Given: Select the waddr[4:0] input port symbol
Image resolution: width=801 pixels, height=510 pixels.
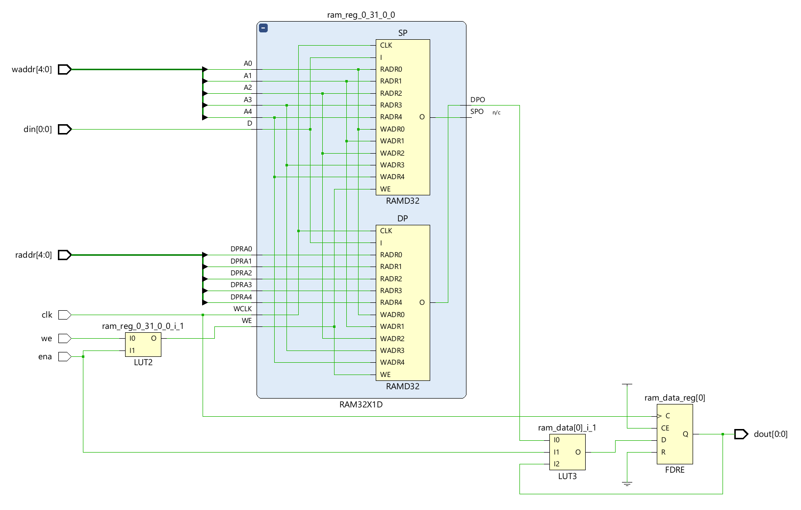Looking at the screenshot, I should [65, 70].
